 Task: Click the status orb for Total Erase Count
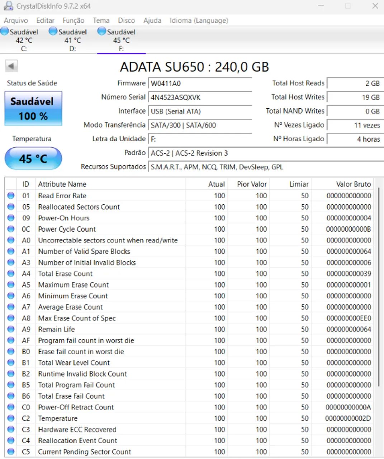[x=11, y=273]
